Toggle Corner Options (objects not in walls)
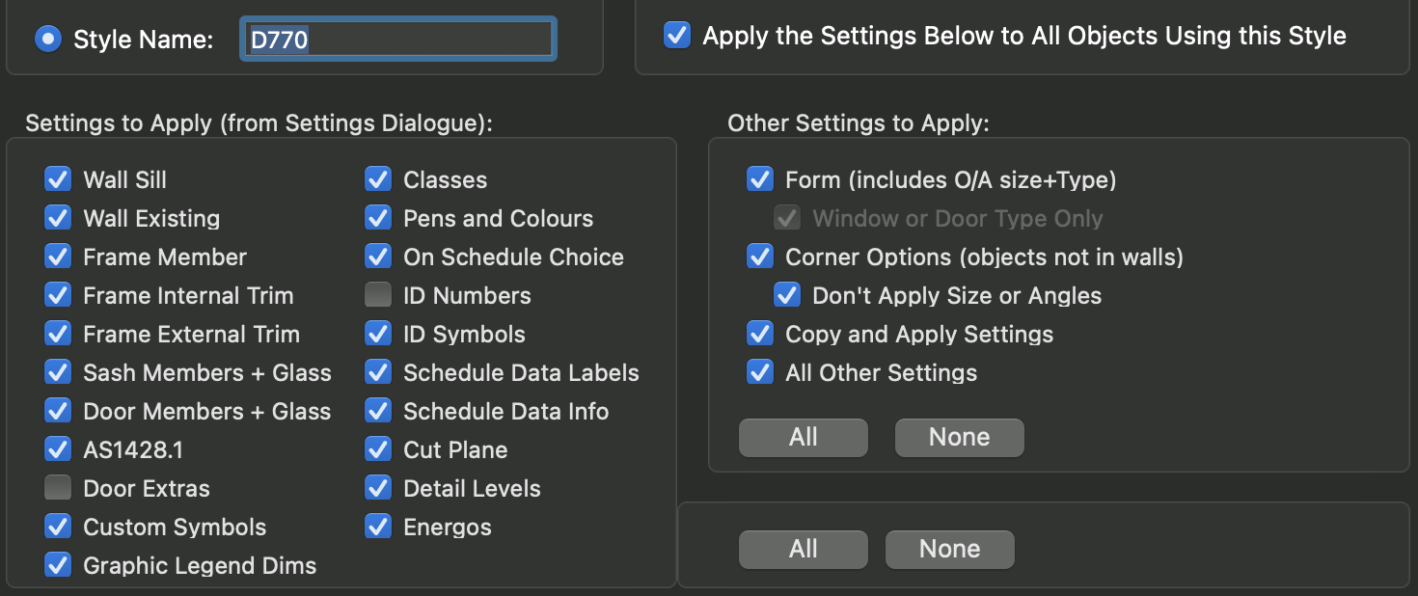This screenshot has height=596, width=1418. point(760,257)
